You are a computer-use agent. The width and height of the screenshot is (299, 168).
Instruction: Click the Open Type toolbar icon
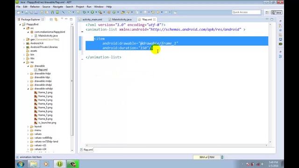(x=123, y=13)
